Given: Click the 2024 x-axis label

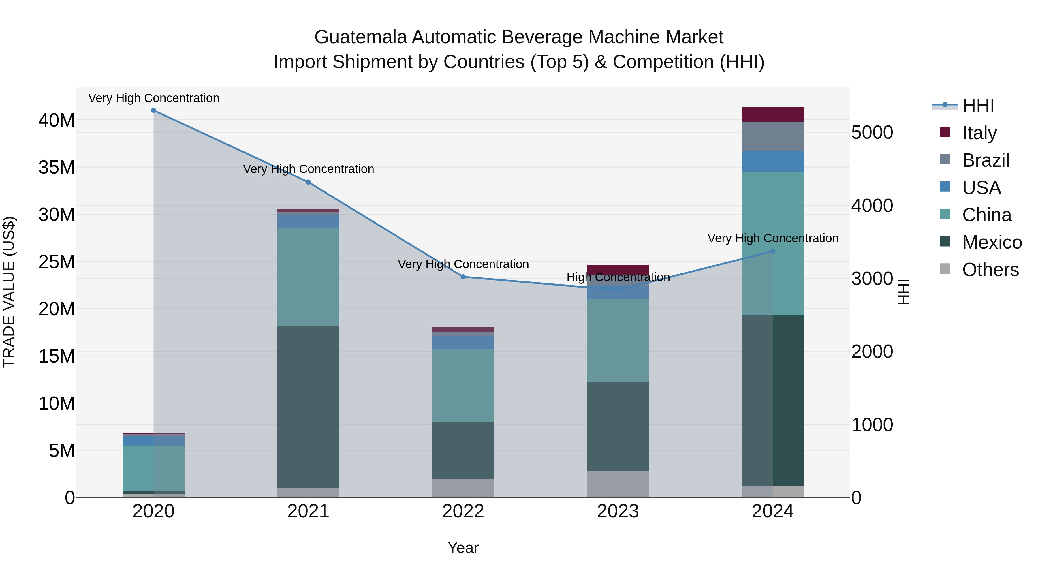Looking at the screenshot, I should [x=773, y=511].
